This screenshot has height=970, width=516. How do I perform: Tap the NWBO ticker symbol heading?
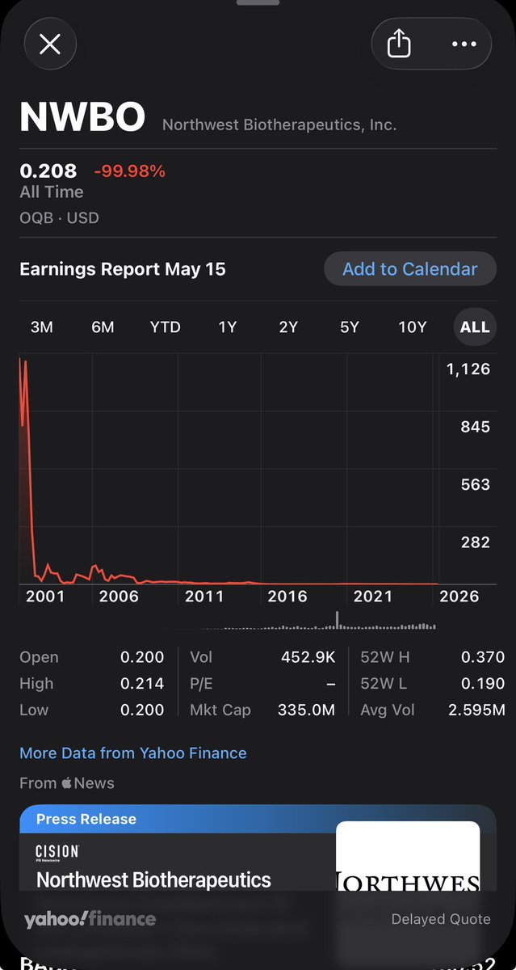click(x=82, y=118)
